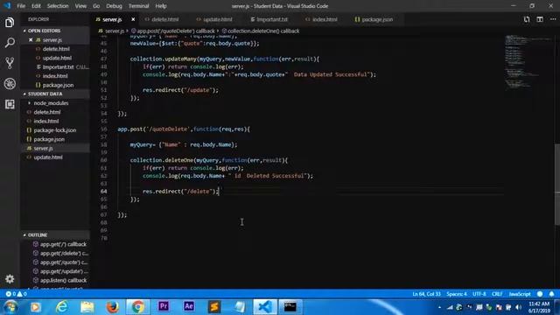
Task: Open the editor More Actions menu
Action: (x=552, y=19)
